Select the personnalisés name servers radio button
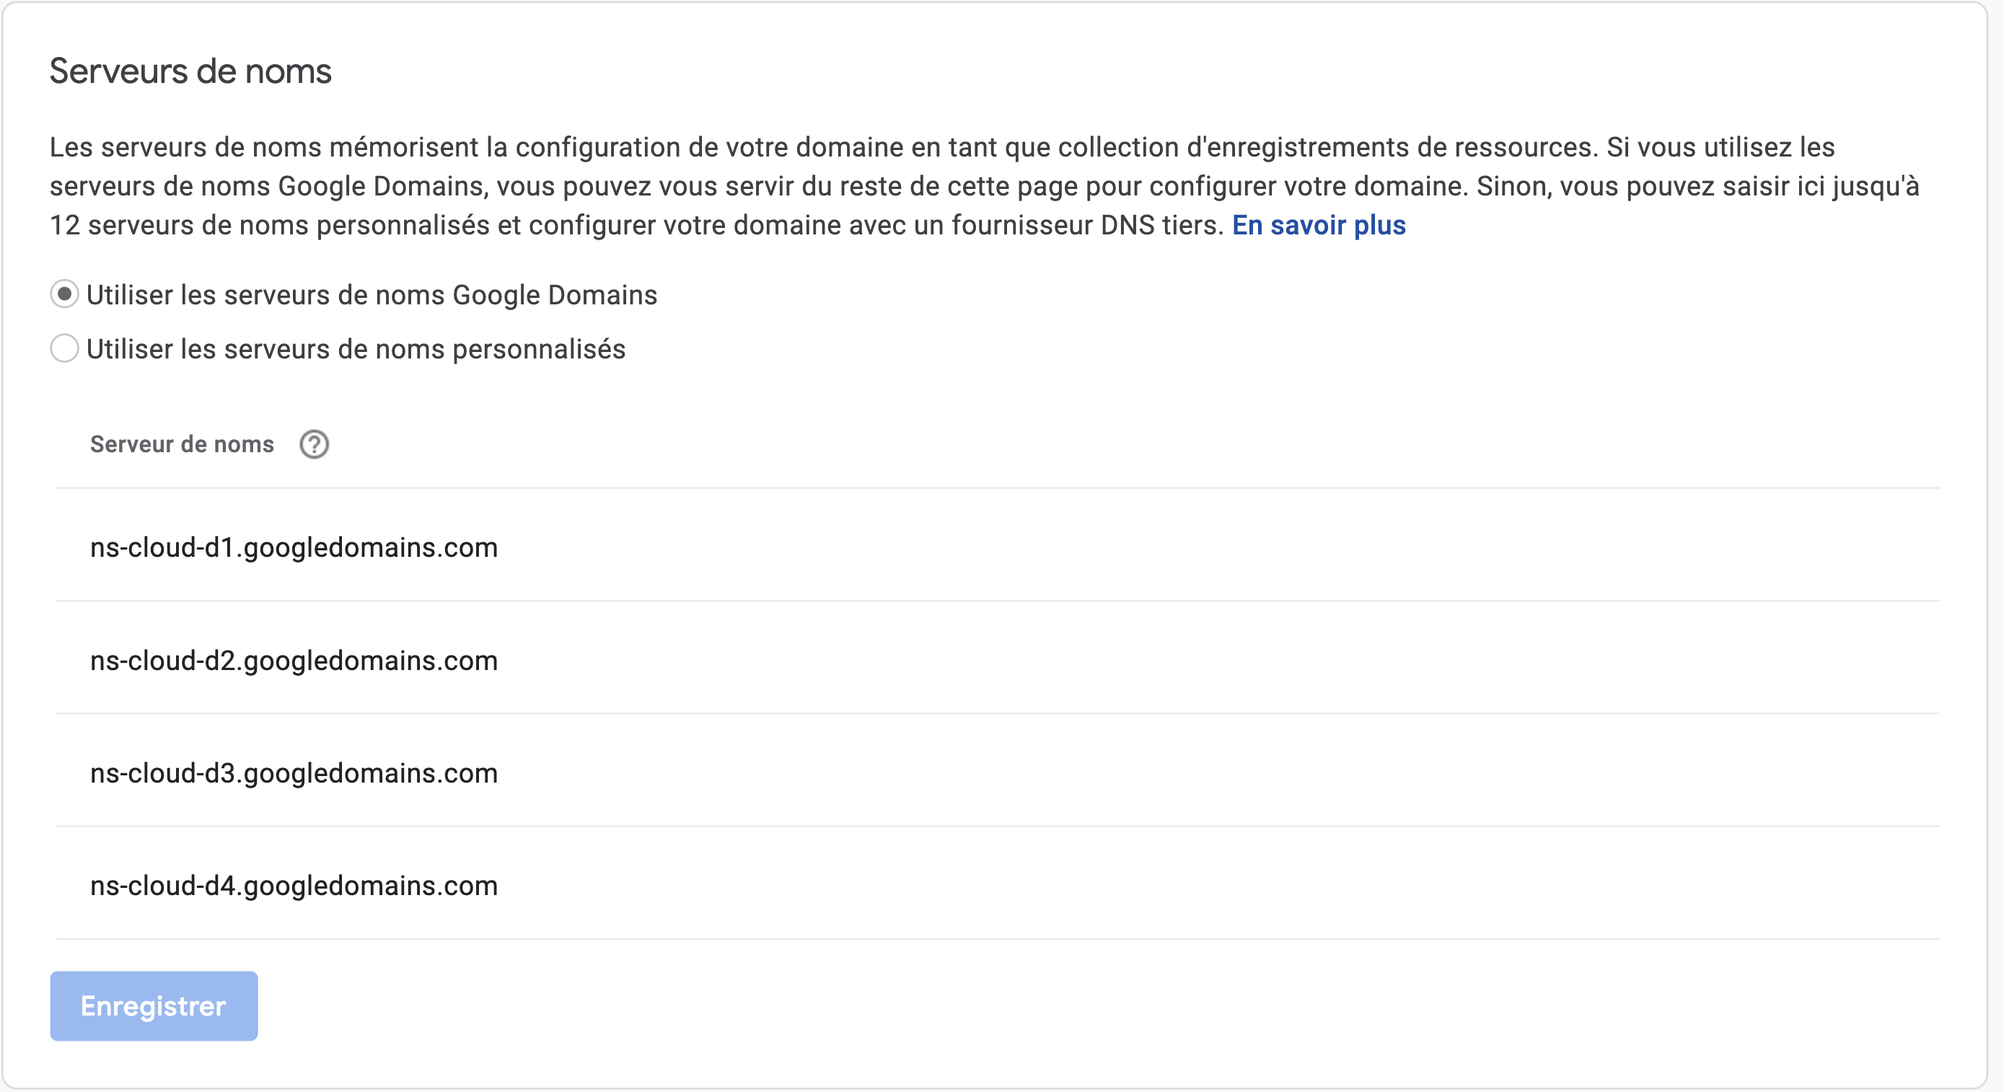 pyautogui.click(x=65, y=348)
